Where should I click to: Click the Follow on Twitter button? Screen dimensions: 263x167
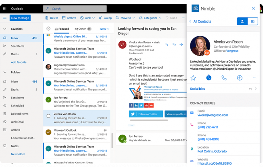[146, 114]
